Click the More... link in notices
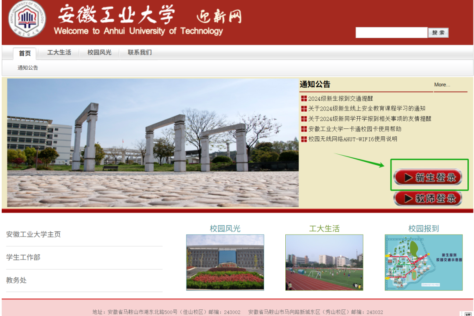Viewport: 474px width, 316px height. 442,85
